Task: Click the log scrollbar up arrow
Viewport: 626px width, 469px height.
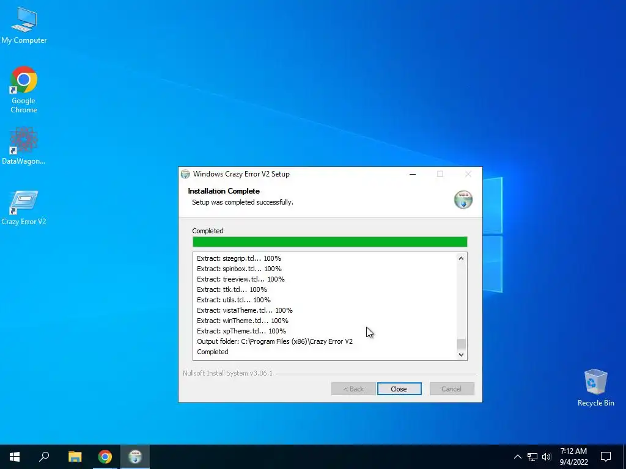Action: tap(461, 258)
